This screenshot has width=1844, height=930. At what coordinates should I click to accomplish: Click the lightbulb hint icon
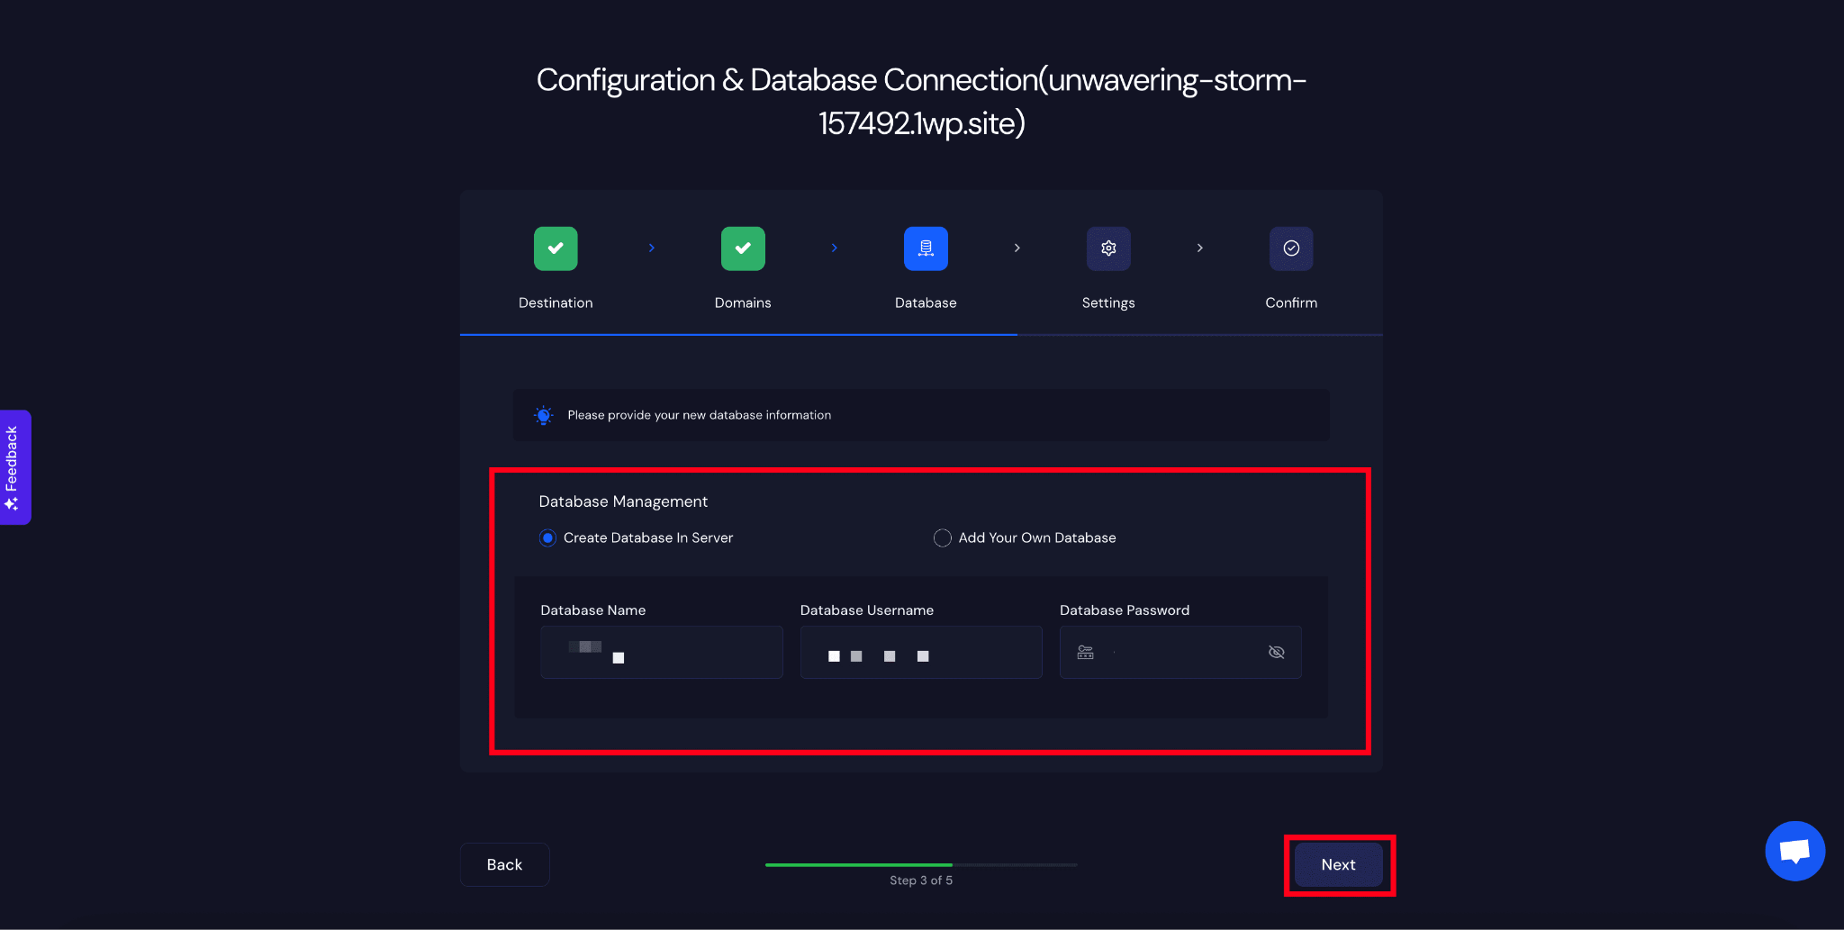(544, 415)
